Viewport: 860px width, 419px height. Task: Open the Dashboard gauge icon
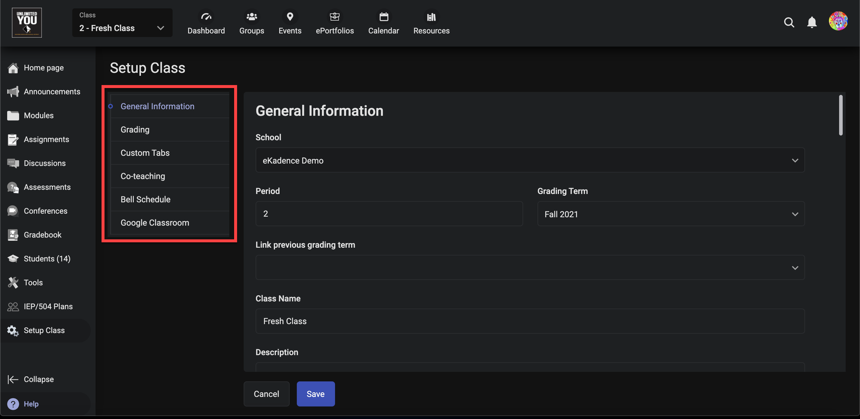(206, 17)
